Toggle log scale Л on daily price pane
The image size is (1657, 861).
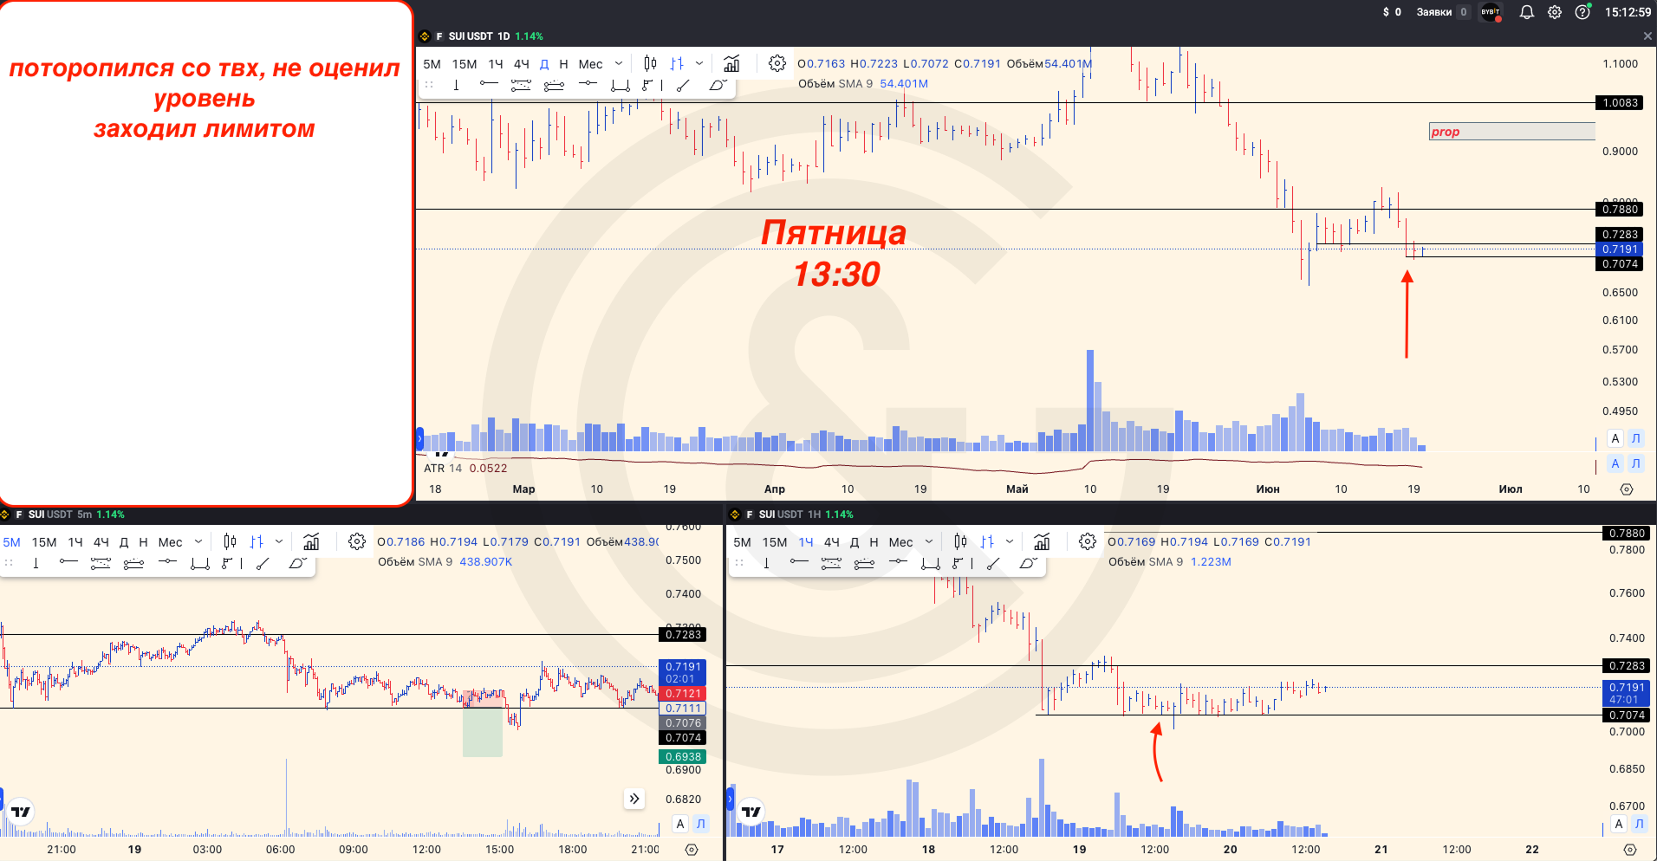point(1636,438)
